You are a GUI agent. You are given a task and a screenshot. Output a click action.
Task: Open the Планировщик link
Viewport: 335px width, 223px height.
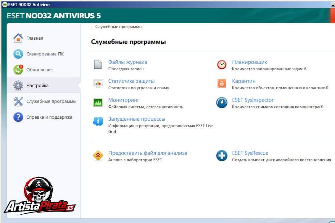249,62
